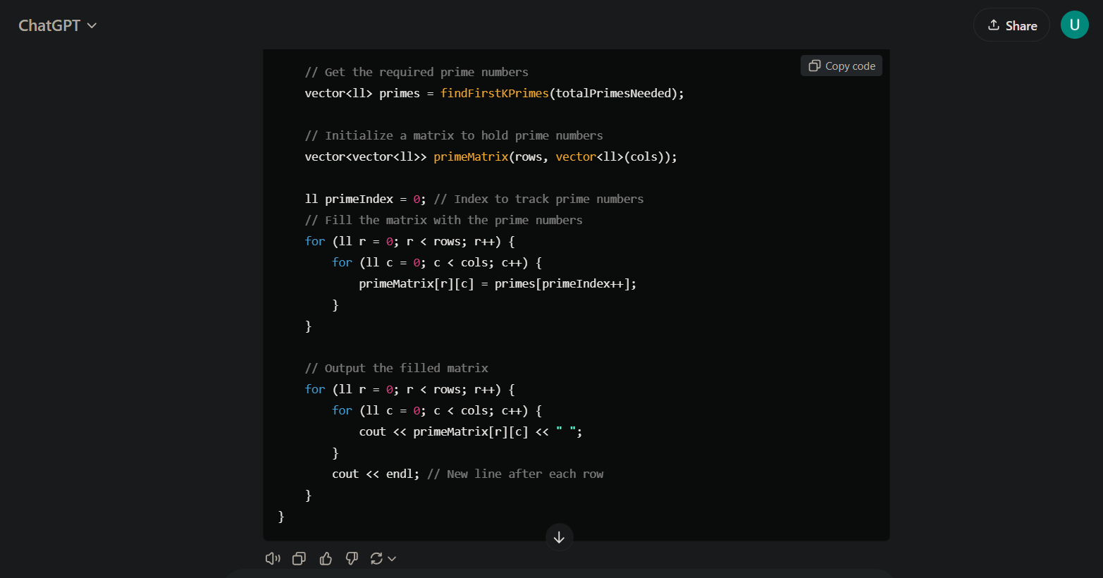Click the comment 'Index to track prime numbers'

pyautogui.click(x=538, y=199)
